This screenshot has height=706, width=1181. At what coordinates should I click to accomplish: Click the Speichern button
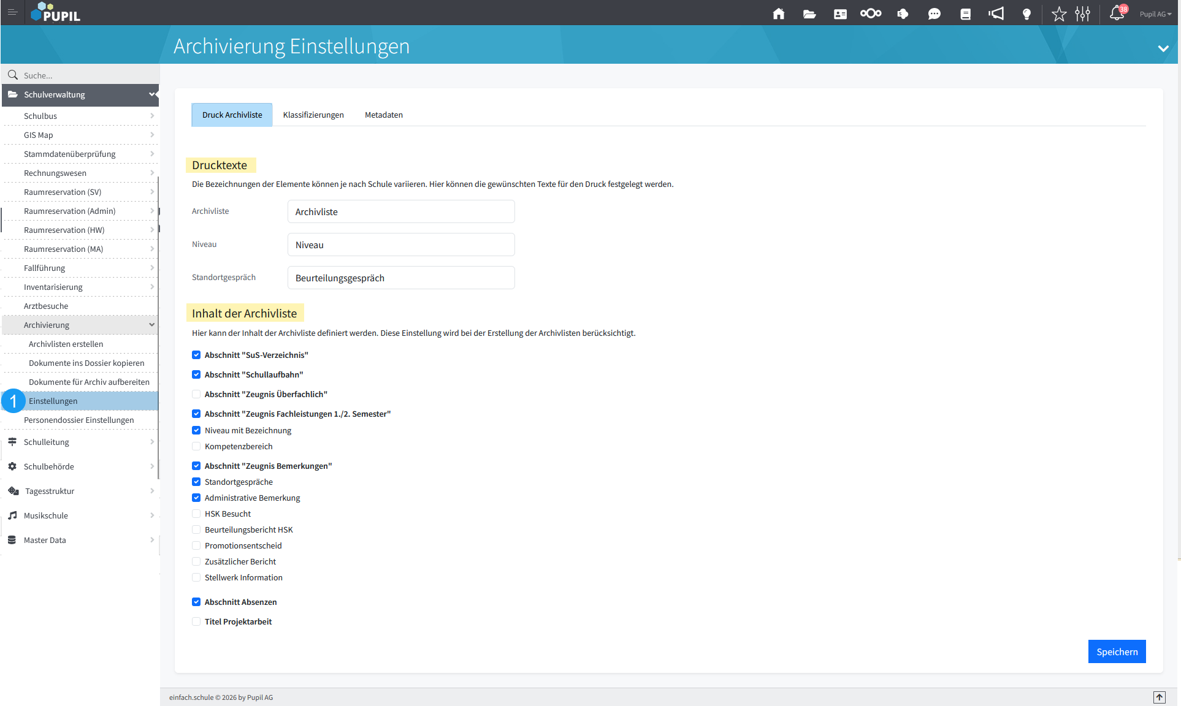point(1117,651)
